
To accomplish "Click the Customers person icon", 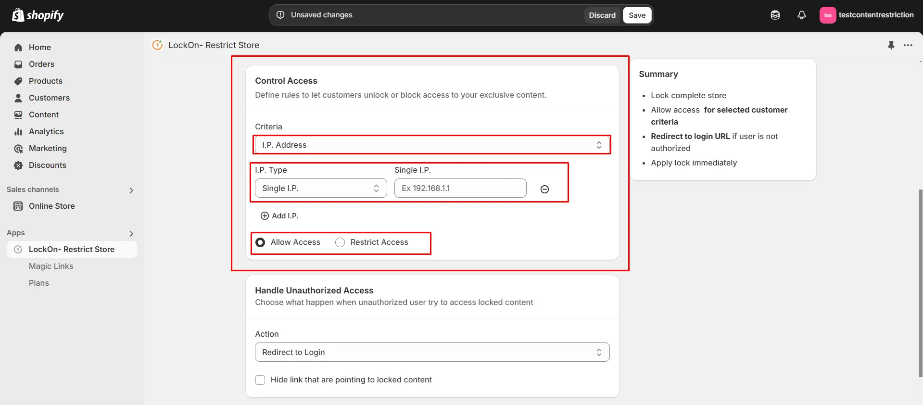I will pyautogui.click(x=18, y=98).
